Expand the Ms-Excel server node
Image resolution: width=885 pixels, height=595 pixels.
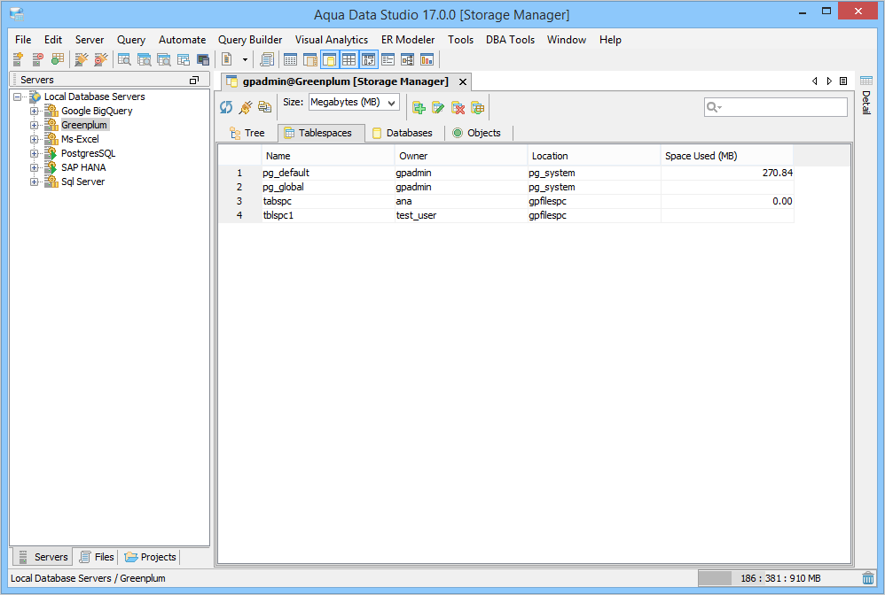[35, 139]
